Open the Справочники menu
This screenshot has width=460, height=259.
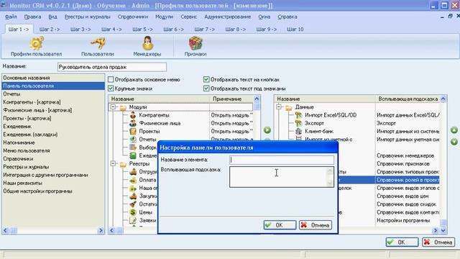point(133,17)
